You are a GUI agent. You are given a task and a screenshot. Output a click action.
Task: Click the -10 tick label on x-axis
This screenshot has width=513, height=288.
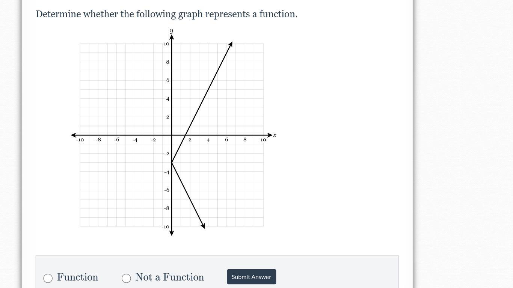tap(80, 140)
